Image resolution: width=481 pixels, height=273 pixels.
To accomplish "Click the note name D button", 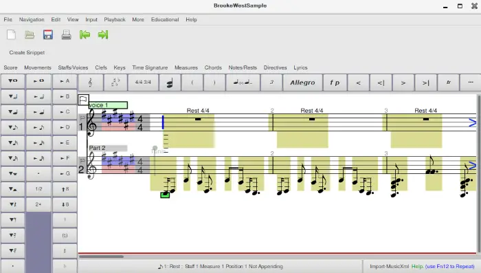I will pyautogui.click(x=65, y=127).
